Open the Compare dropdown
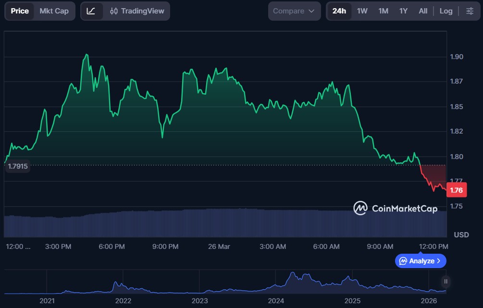 (x=294, y=11)
